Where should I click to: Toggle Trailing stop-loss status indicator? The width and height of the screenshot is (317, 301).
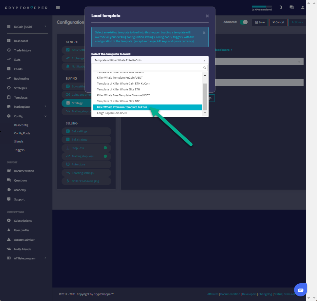tap(105, 156)
